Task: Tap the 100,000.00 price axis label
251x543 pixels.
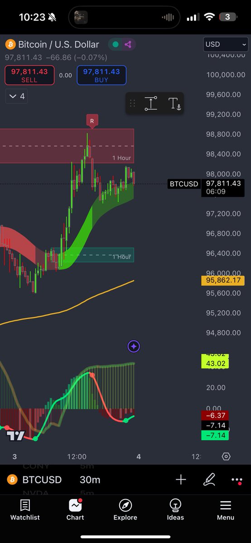Action: coord(226,75)
